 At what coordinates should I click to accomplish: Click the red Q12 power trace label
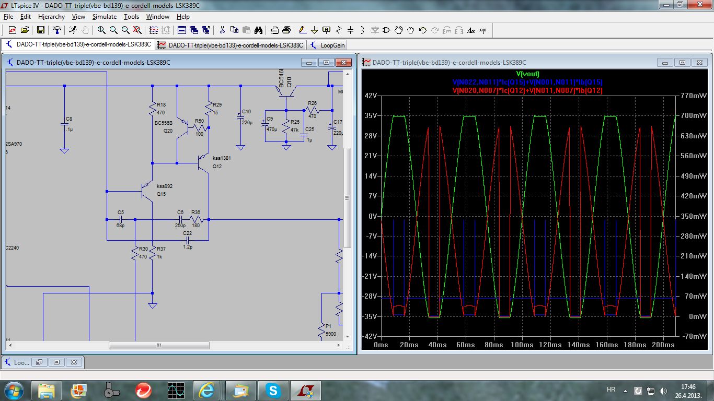[527, 90]
